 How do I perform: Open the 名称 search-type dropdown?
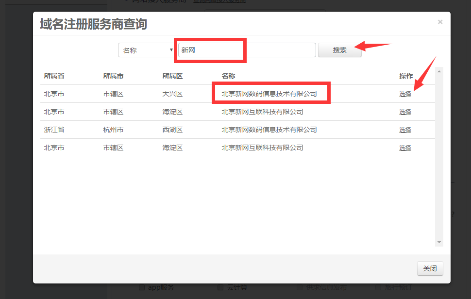point(146,50)
